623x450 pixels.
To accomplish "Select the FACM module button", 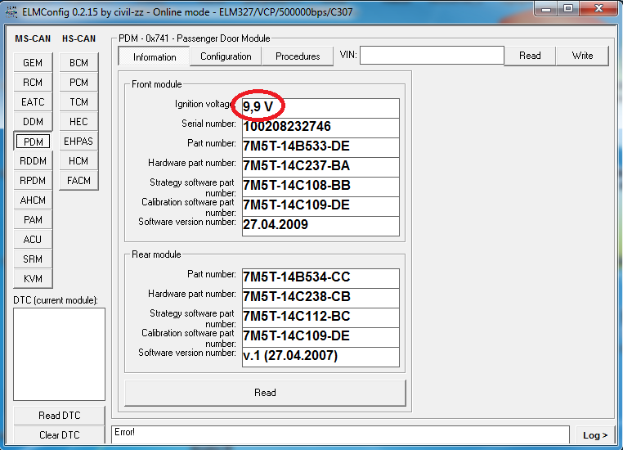I will tap(78, 181).
